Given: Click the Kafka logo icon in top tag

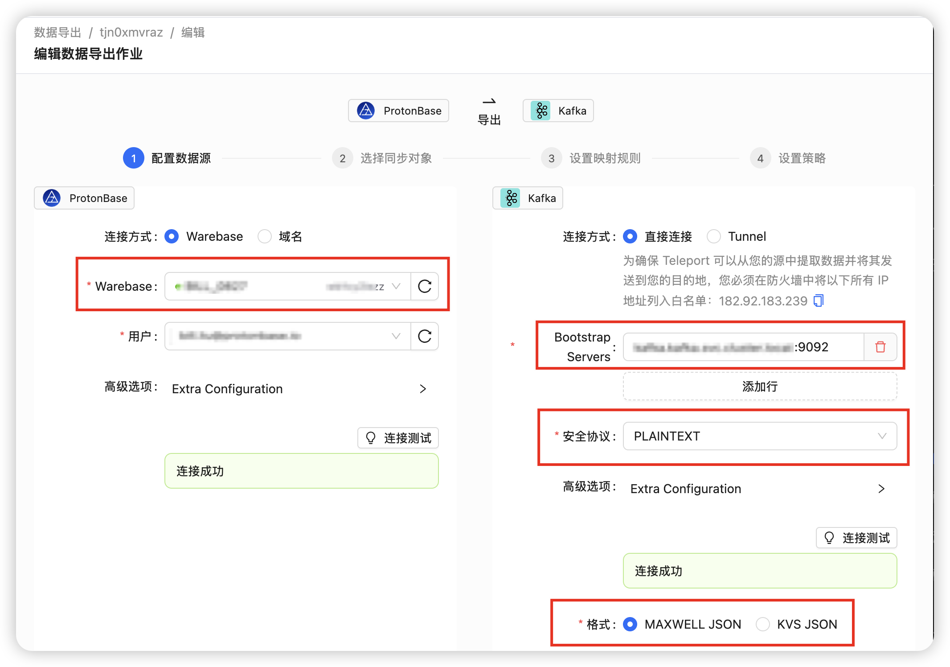Looking at the screenshot, I should pyautogui.click(x=541, y=111).
